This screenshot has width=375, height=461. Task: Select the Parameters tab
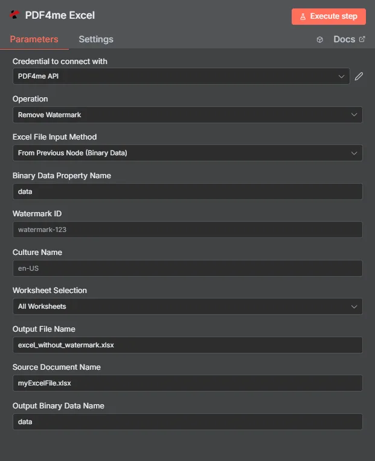click(34, 39)
